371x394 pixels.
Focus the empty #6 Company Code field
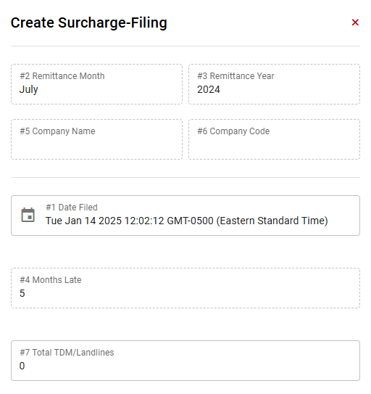(274, 139)
